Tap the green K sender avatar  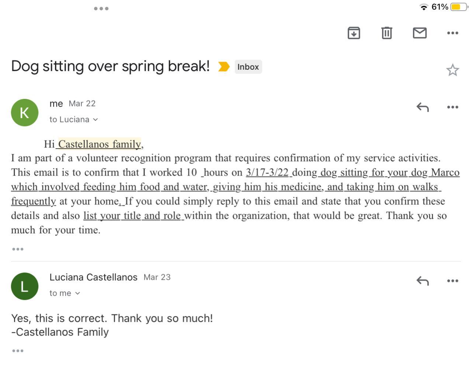click(x=25, y=112)
